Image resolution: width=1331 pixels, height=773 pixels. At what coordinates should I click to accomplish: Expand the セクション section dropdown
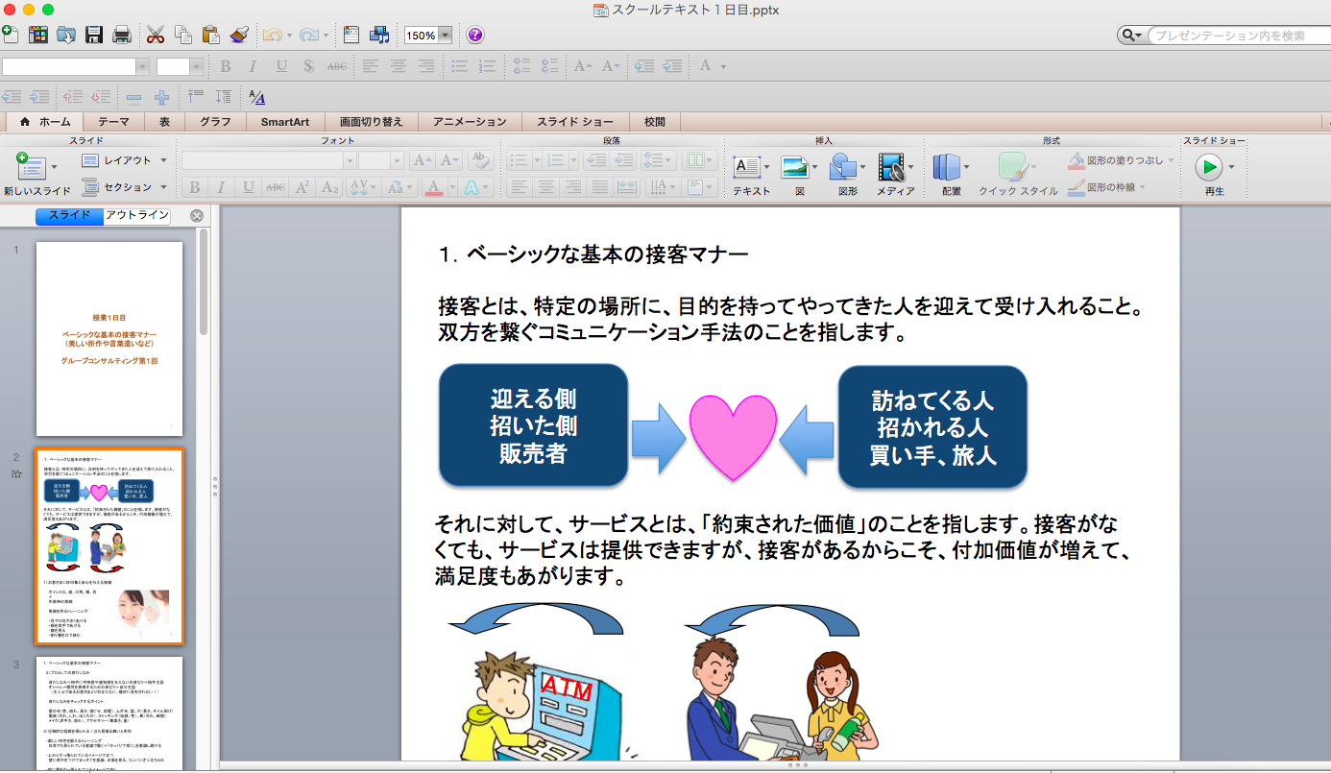click(163, 187)
